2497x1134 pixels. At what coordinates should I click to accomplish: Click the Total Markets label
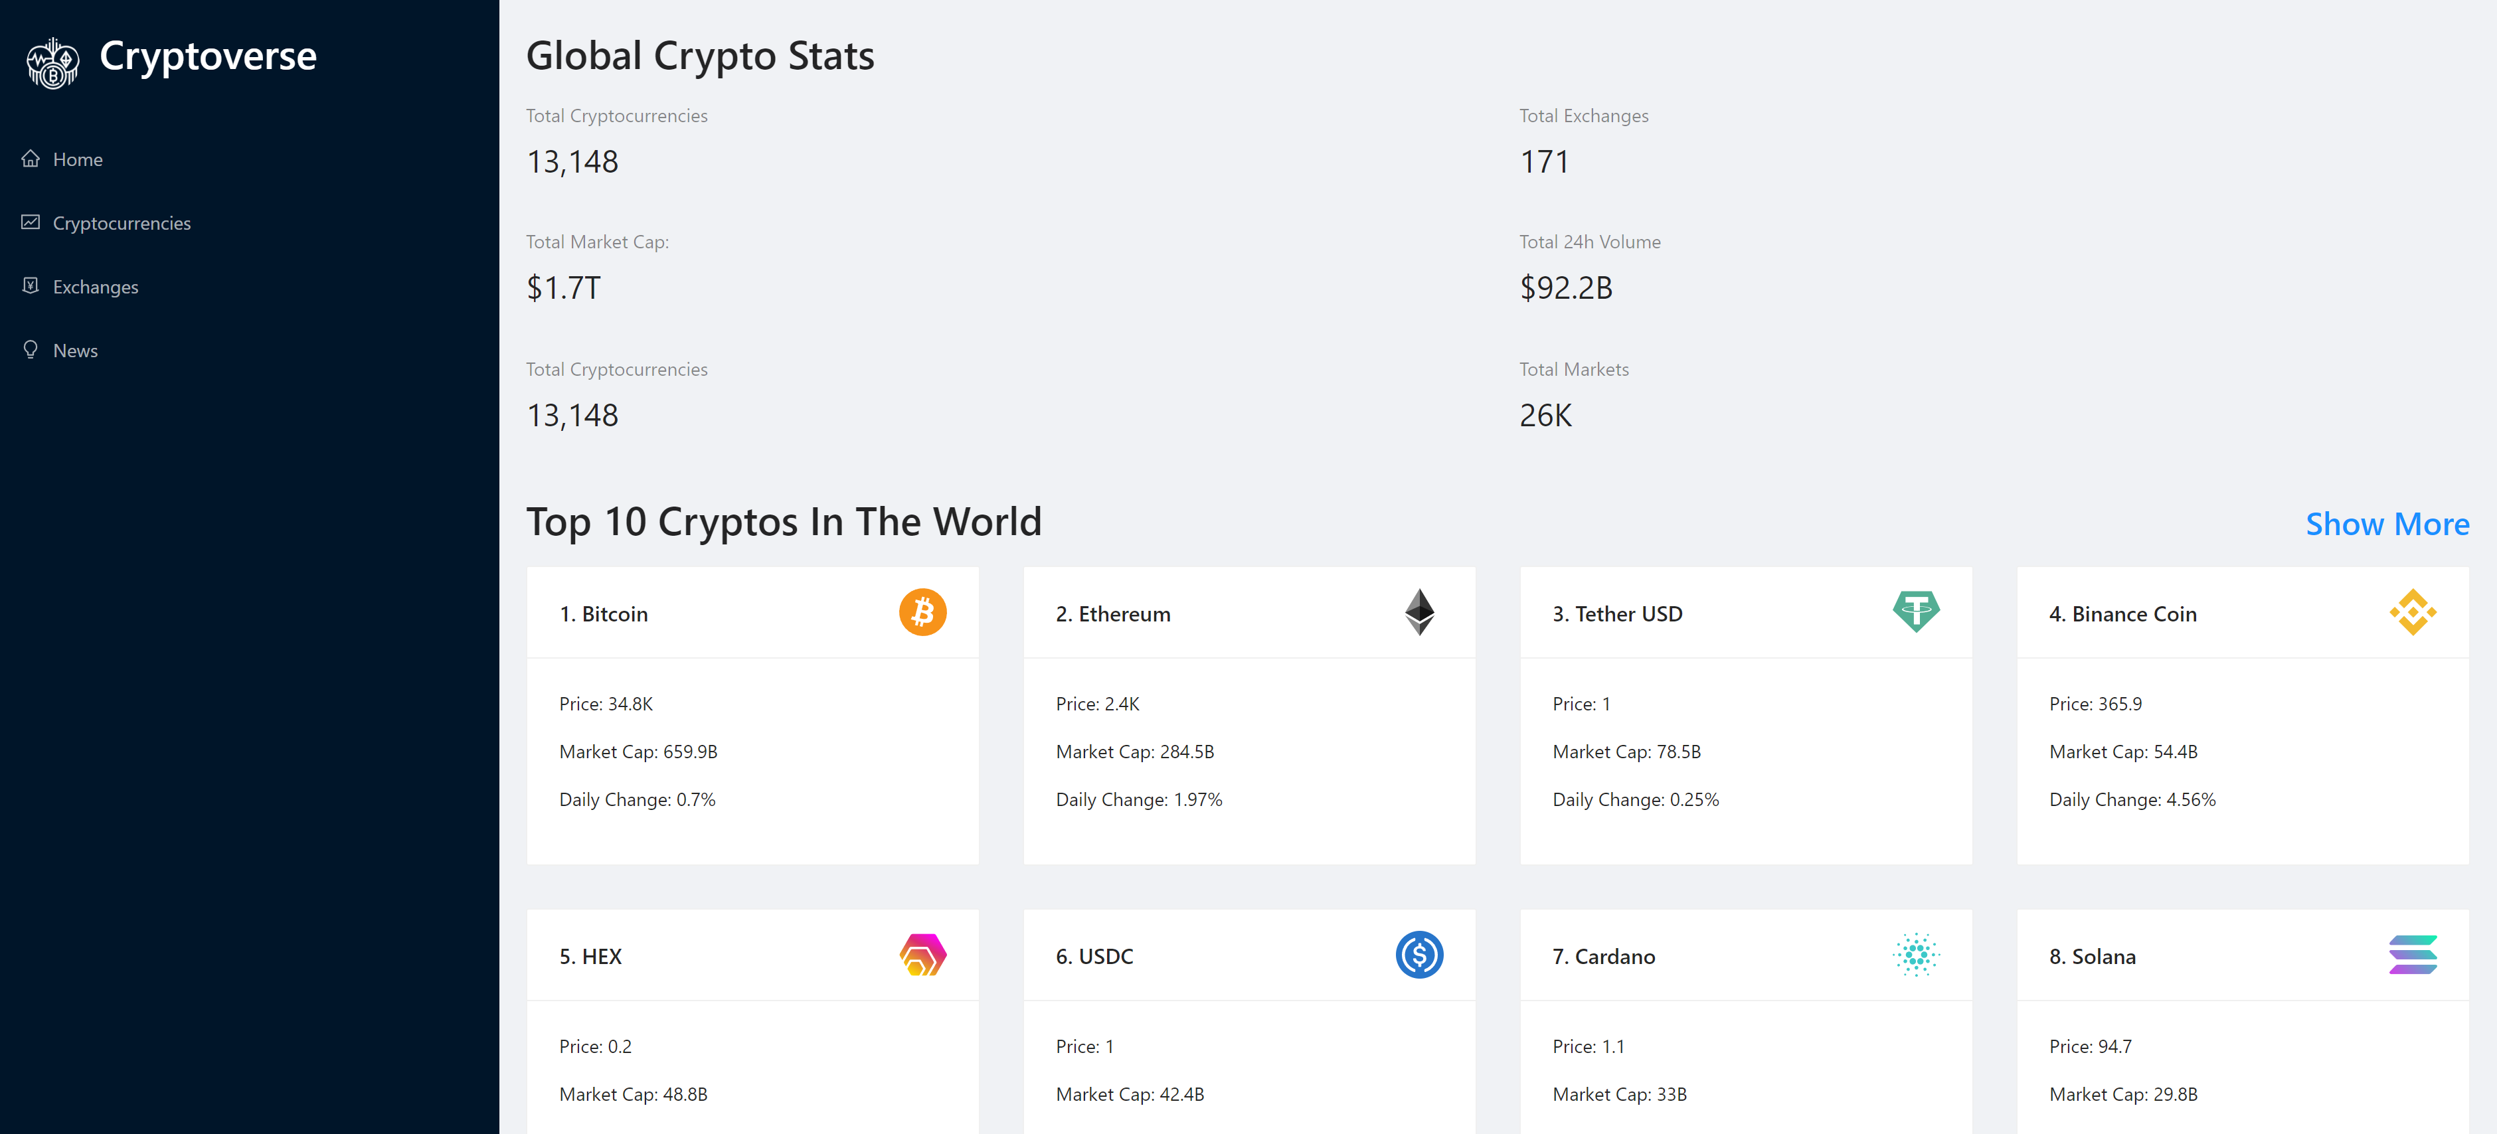1573,370
